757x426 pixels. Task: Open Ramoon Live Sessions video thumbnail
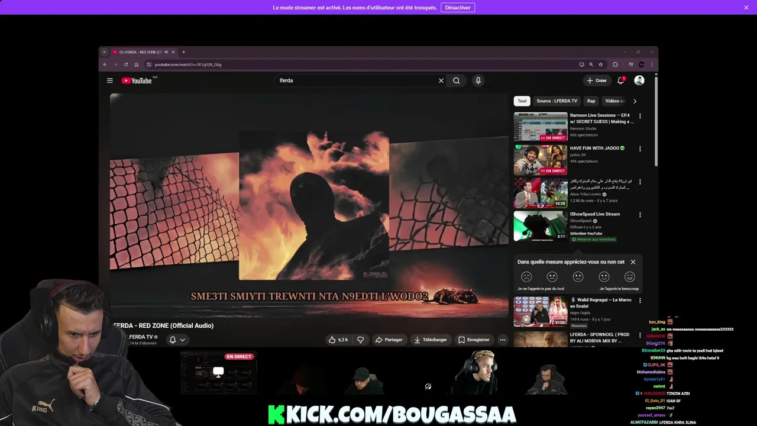[x=540, y=127]
